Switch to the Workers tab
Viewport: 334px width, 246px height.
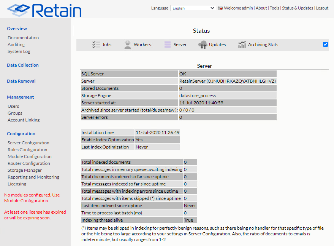click(142, 45)
